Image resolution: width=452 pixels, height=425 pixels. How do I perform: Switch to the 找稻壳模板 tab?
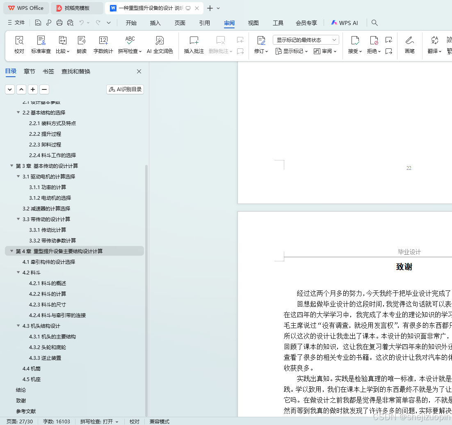click(x=77, y=8)
